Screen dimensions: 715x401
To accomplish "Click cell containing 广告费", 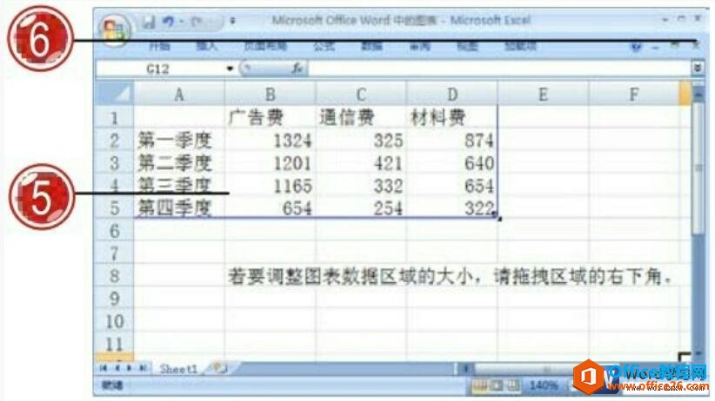I will pyautogui.click(x=270, y=117).
